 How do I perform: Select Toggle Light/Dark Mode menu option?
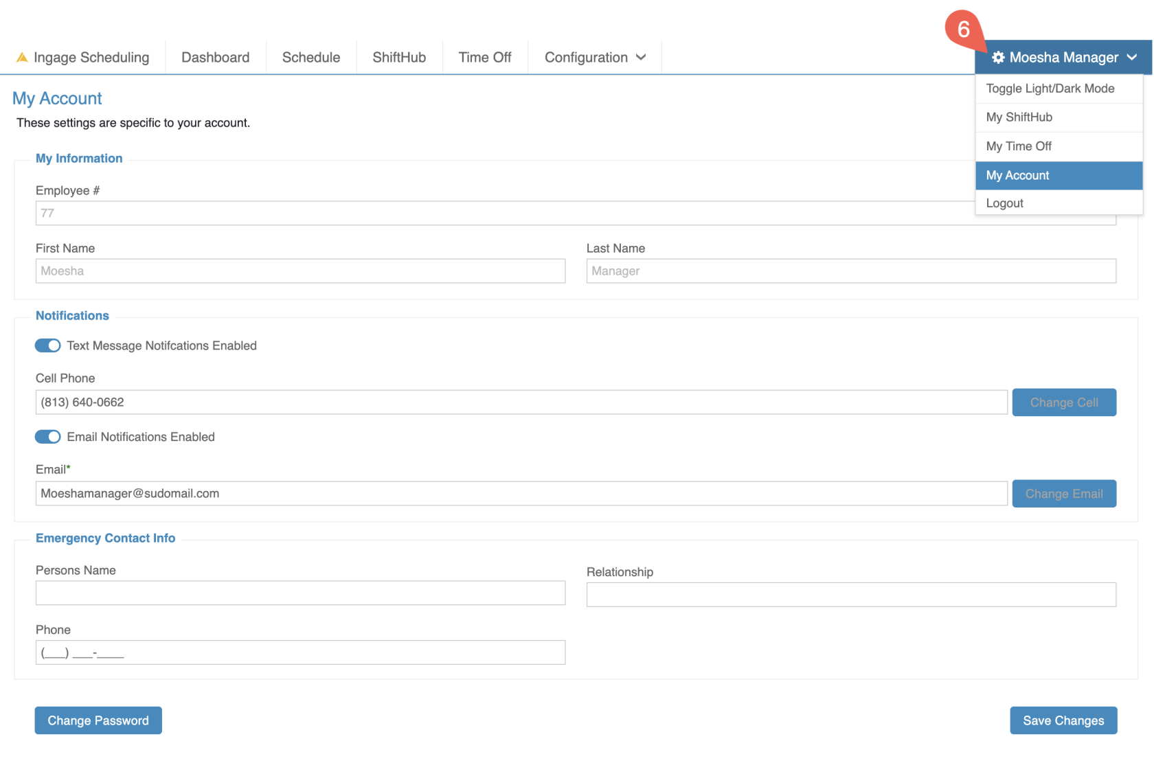pos(1050,89)
